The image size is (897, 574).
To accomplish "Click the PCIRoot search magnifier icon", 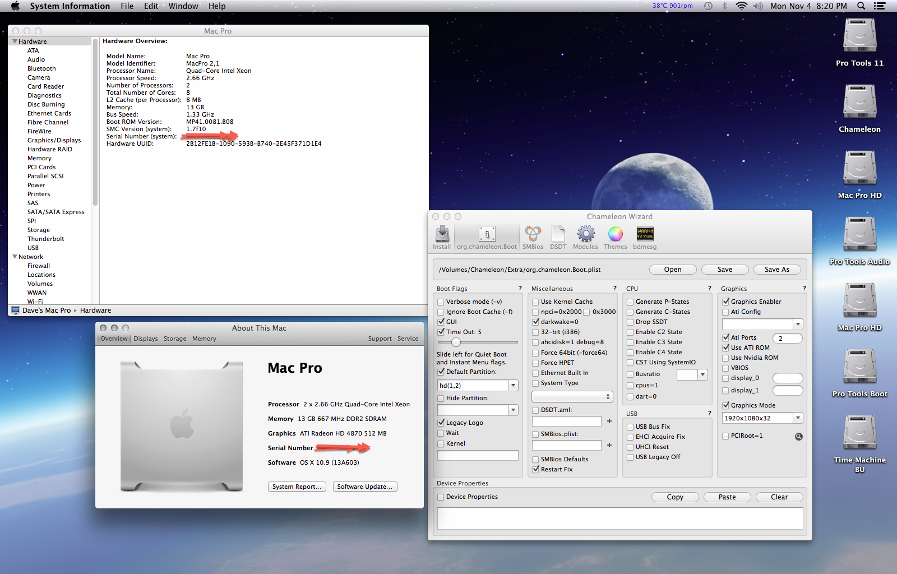I will (798, 437).
